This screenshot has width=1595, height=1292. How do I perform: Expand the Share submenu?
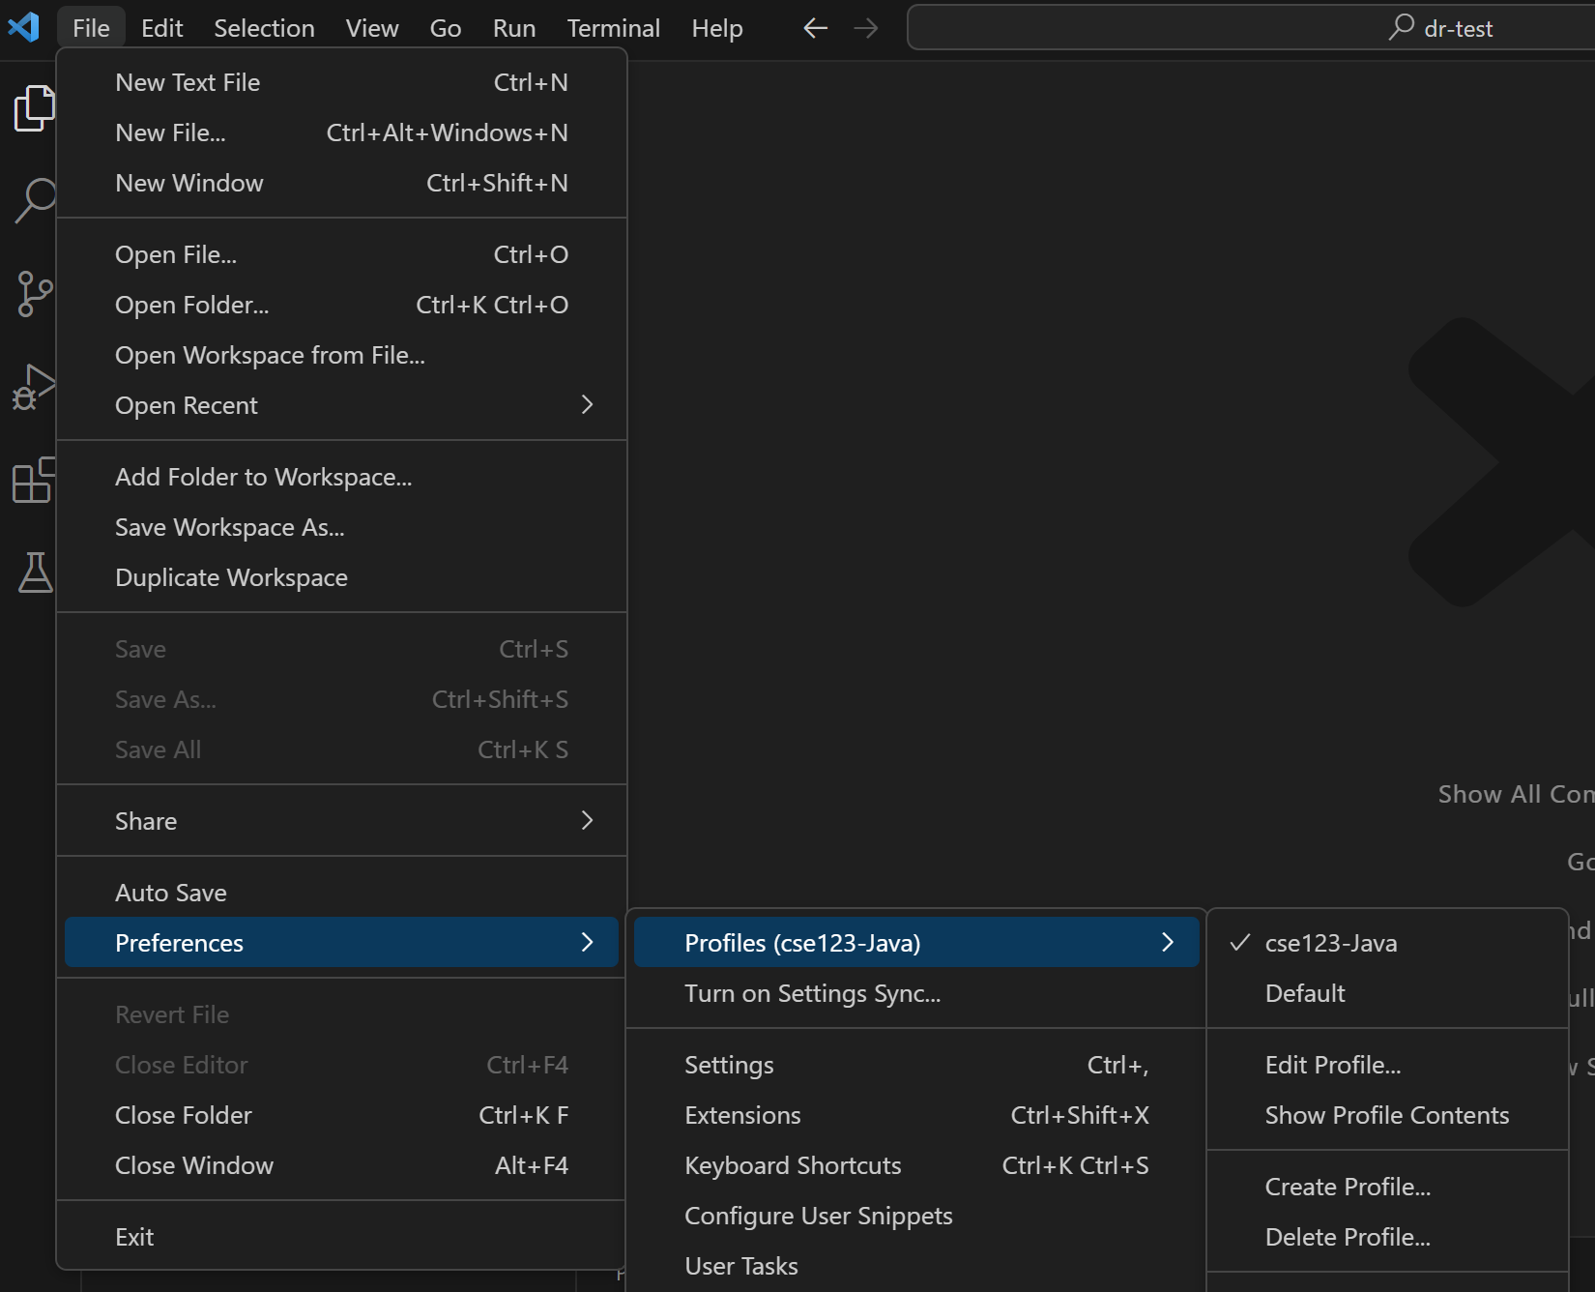coord(146,820)
